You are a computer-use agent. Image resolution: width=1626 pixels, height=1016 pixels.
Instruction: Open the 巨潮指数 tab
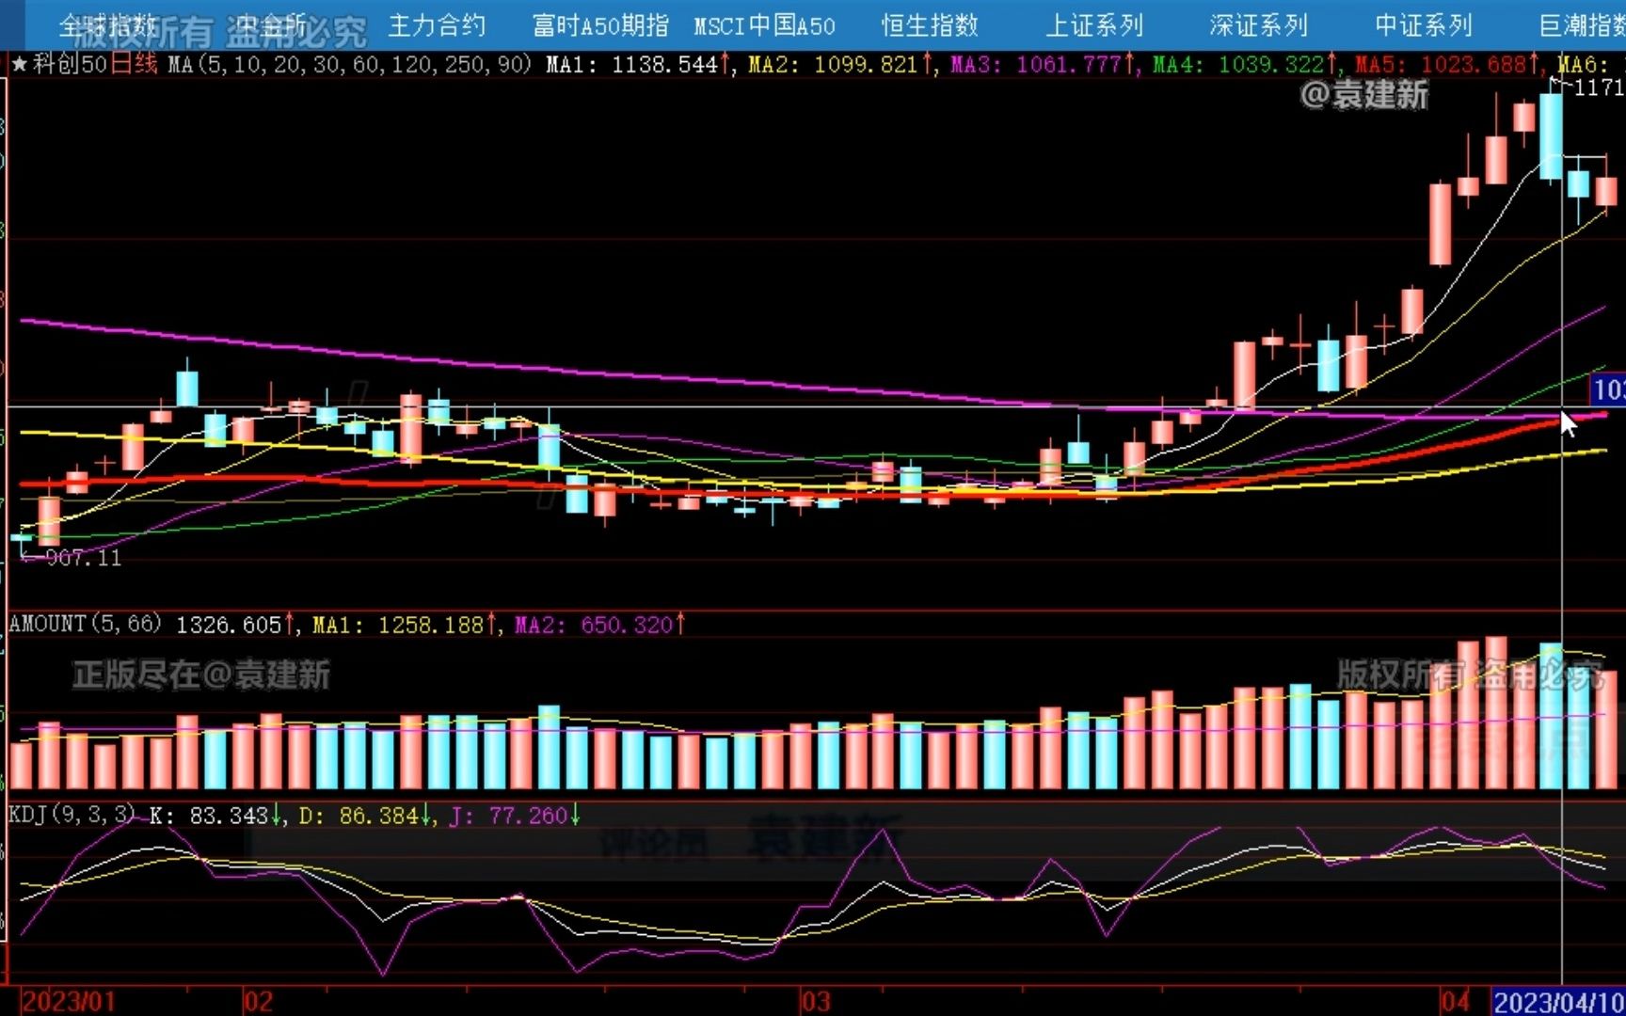click(1583, 25)
